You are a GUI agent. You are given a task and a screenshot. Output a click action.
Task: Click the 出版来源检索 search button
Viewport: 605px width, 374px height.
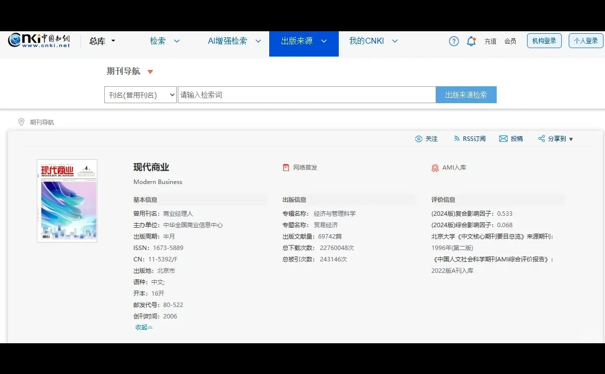click(x=466, y=95)
